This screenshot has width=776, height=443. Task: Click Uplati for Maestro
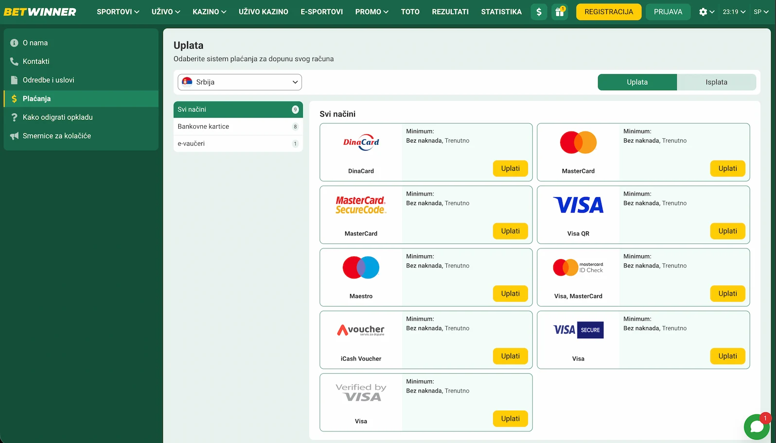click(x=511, y=294)
